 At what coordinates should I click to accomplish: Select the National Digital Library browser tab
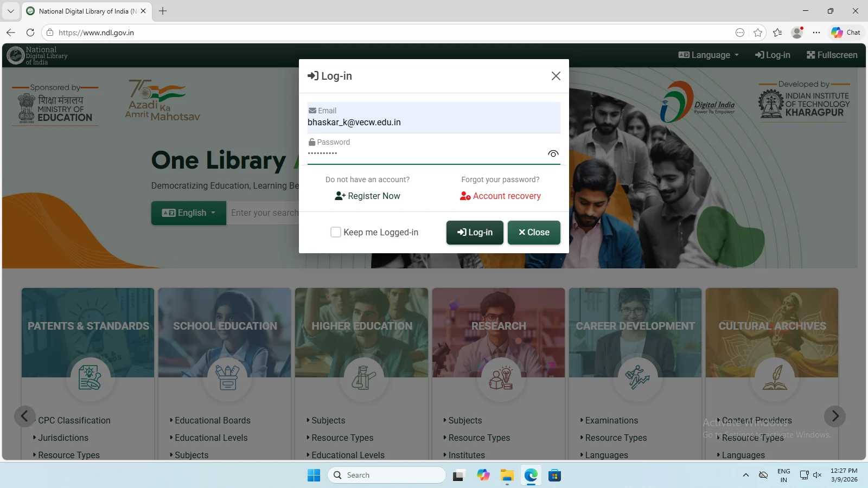click(x=84, y=11)
